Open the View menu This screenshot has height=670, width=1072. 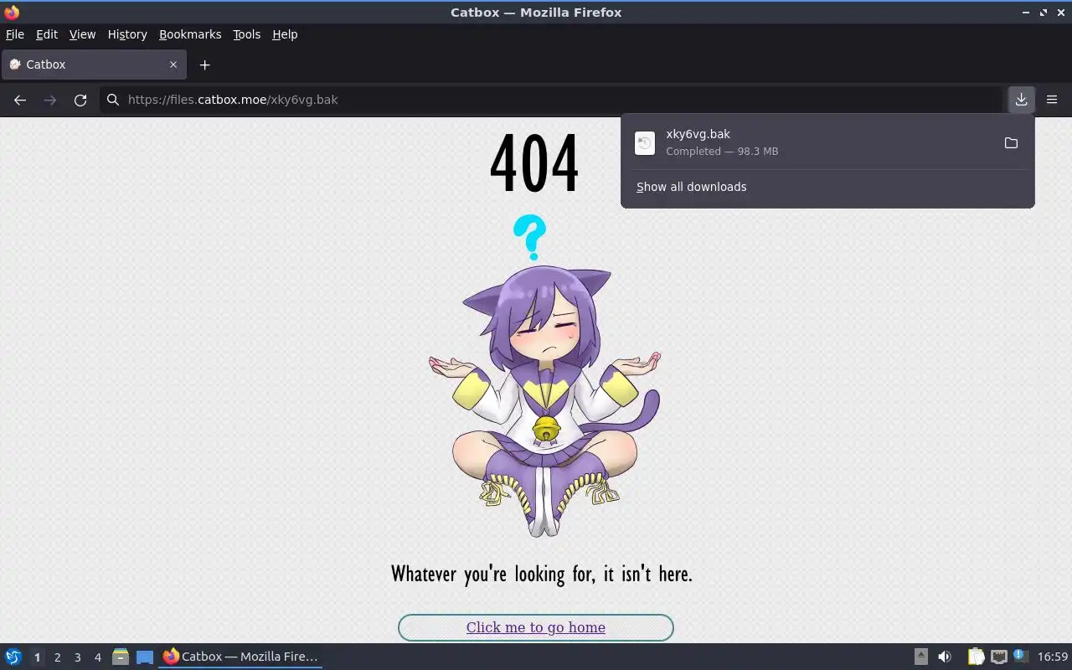(x=82, y=34)
